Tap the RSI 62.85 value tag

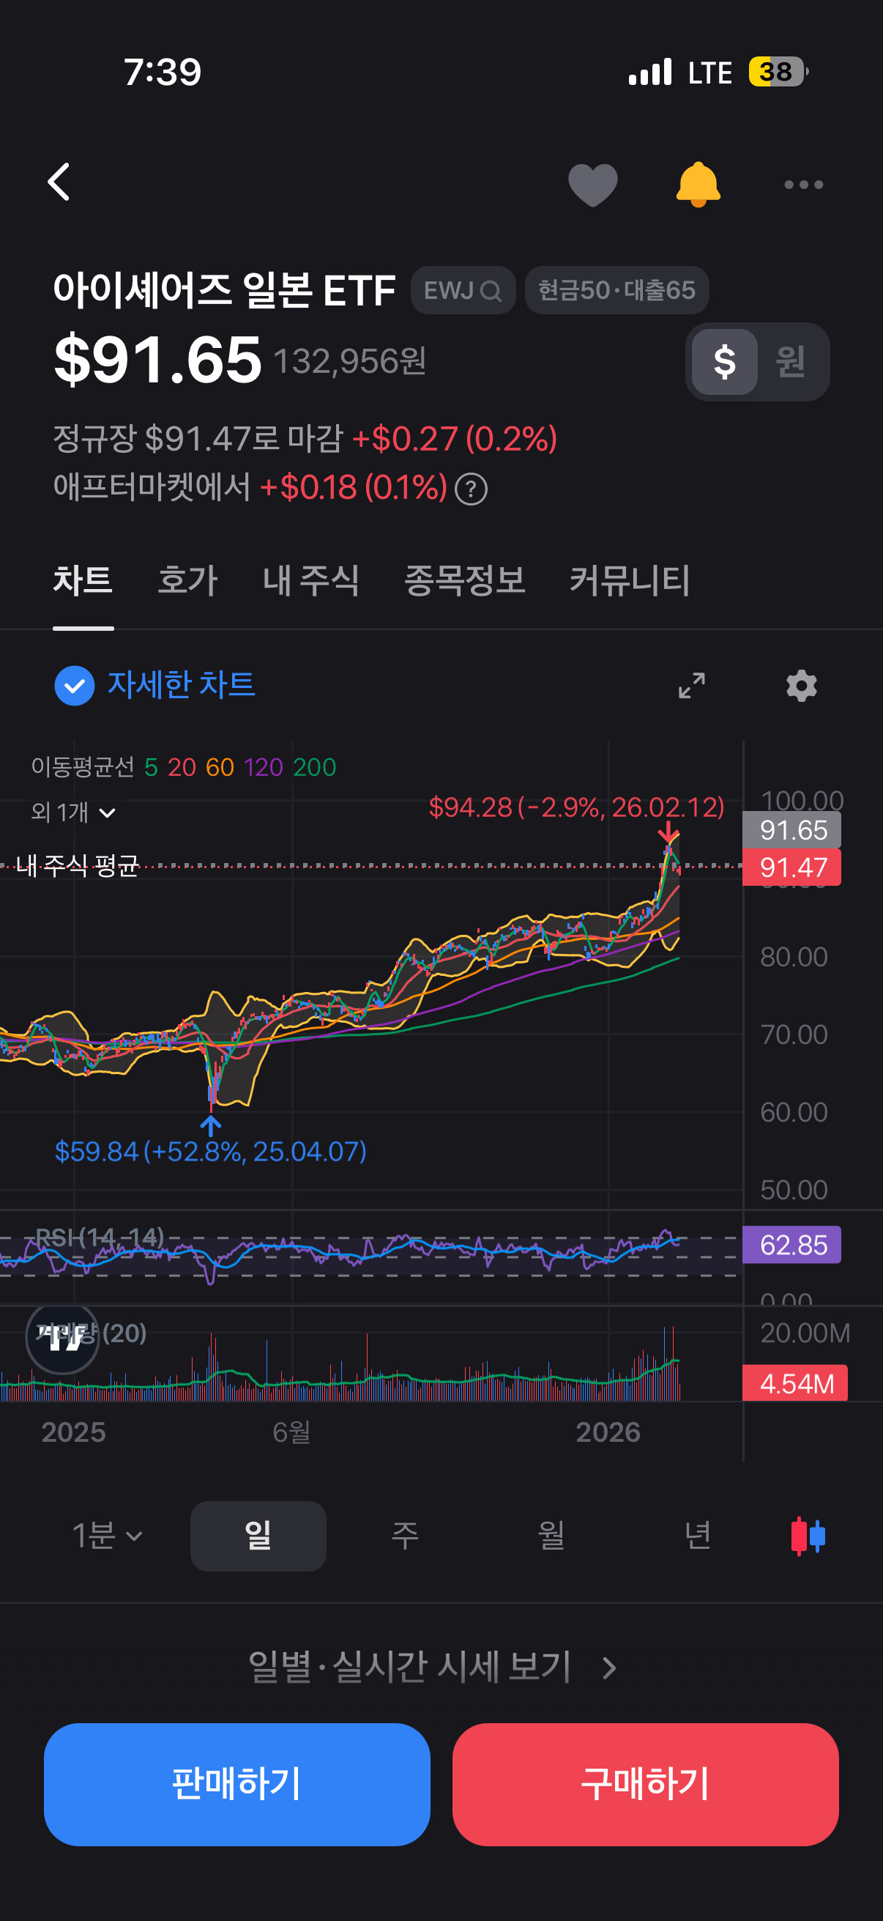point(792,1245)
